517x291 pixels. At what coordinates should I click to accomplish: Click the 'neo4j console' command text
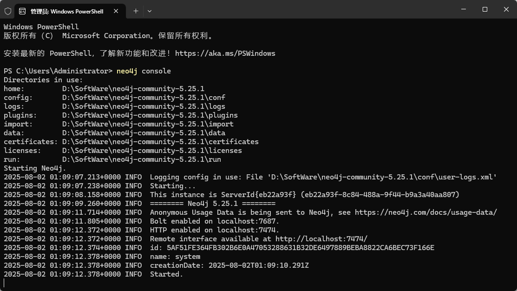click(x=144, y=71)
